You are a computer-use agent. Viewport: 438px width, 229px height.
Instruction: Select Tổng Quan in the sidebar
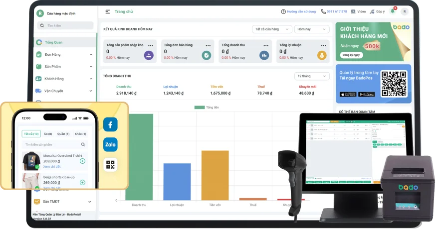pyautogui.click(x=65, y=42)
